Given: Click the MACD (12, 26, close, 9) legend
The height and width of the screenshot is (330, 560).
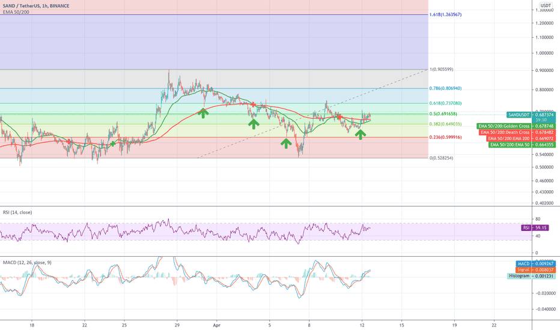Looking at the screenshot, I should (27, 263).
